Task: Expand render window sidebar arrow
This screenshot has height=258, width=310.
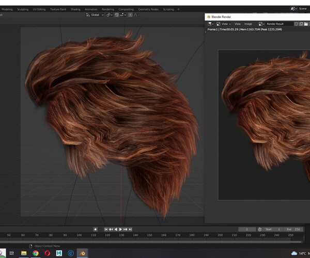Action: [206, 32]
